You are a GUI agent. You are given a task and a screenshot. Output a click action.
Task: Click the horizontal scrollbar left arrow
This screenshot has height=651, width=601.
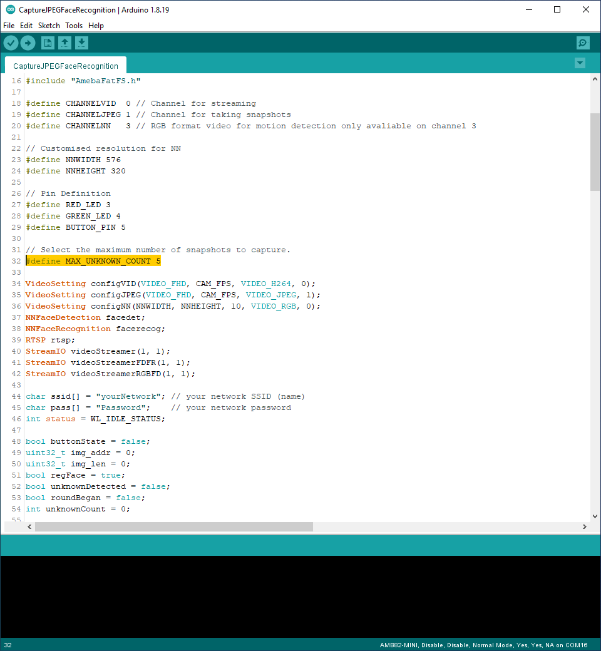(x=29, y=527)
